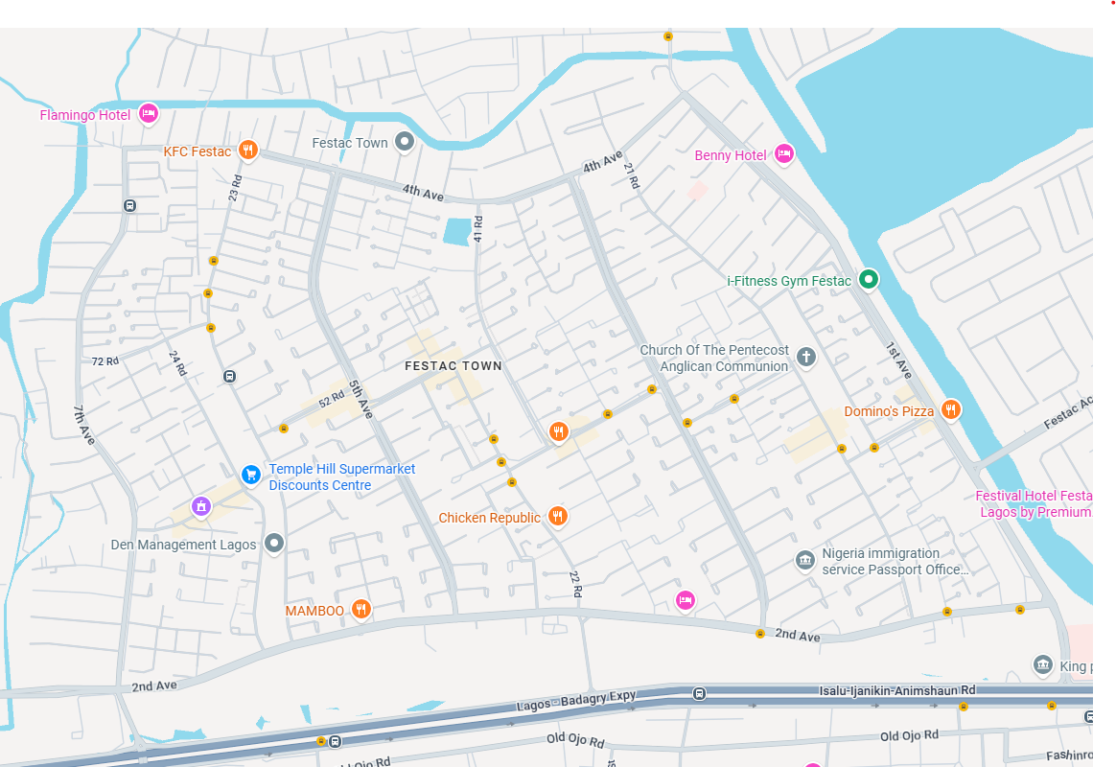Click the Chicken Republic restaurant marker
Image resolution: width=1116 pixels, height=767 pixels.
558,517
